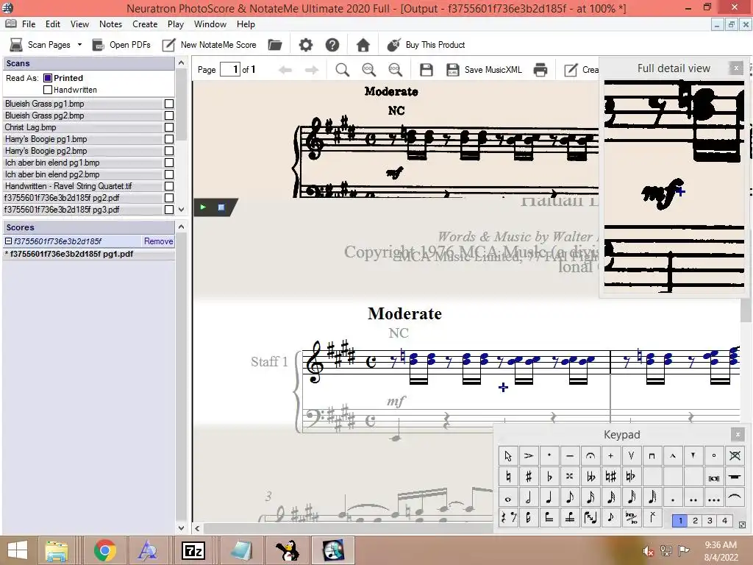Open the Create menu

coord(145,24)
